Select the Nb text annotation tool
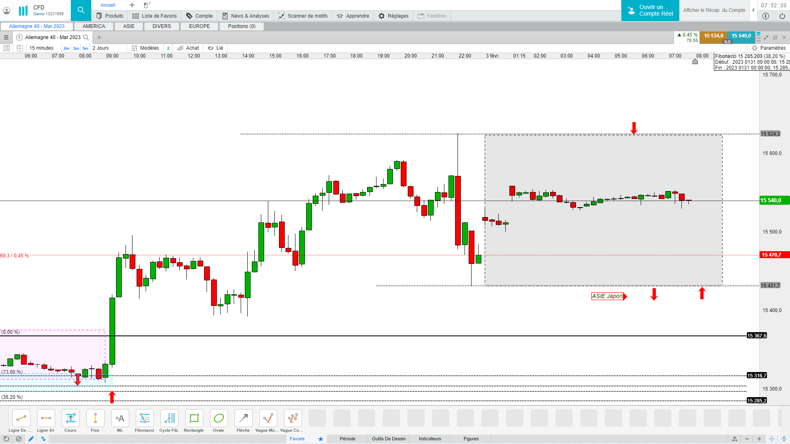 pyautogui.click(x=120, y=419)
